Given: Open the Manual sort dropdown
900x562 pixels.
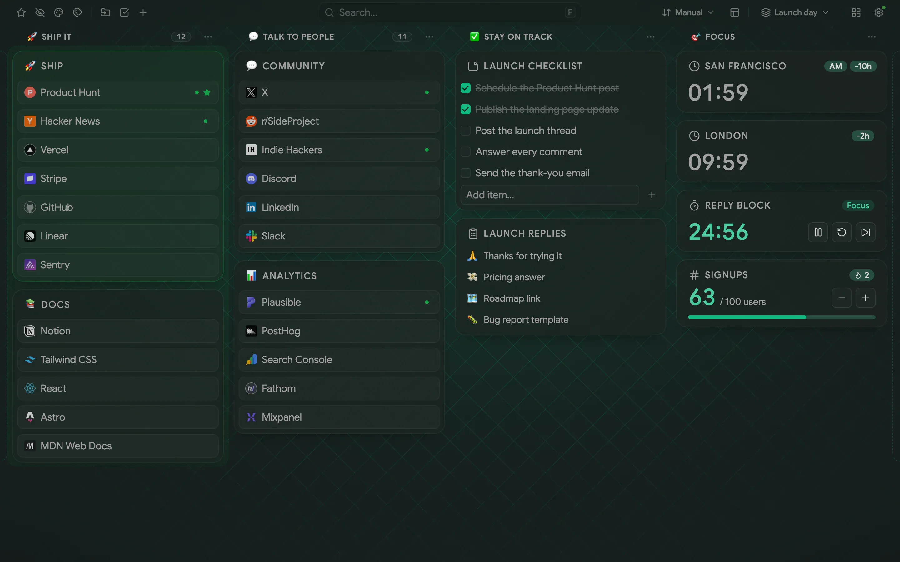Looking at the screenshot, I should [688, 12].
